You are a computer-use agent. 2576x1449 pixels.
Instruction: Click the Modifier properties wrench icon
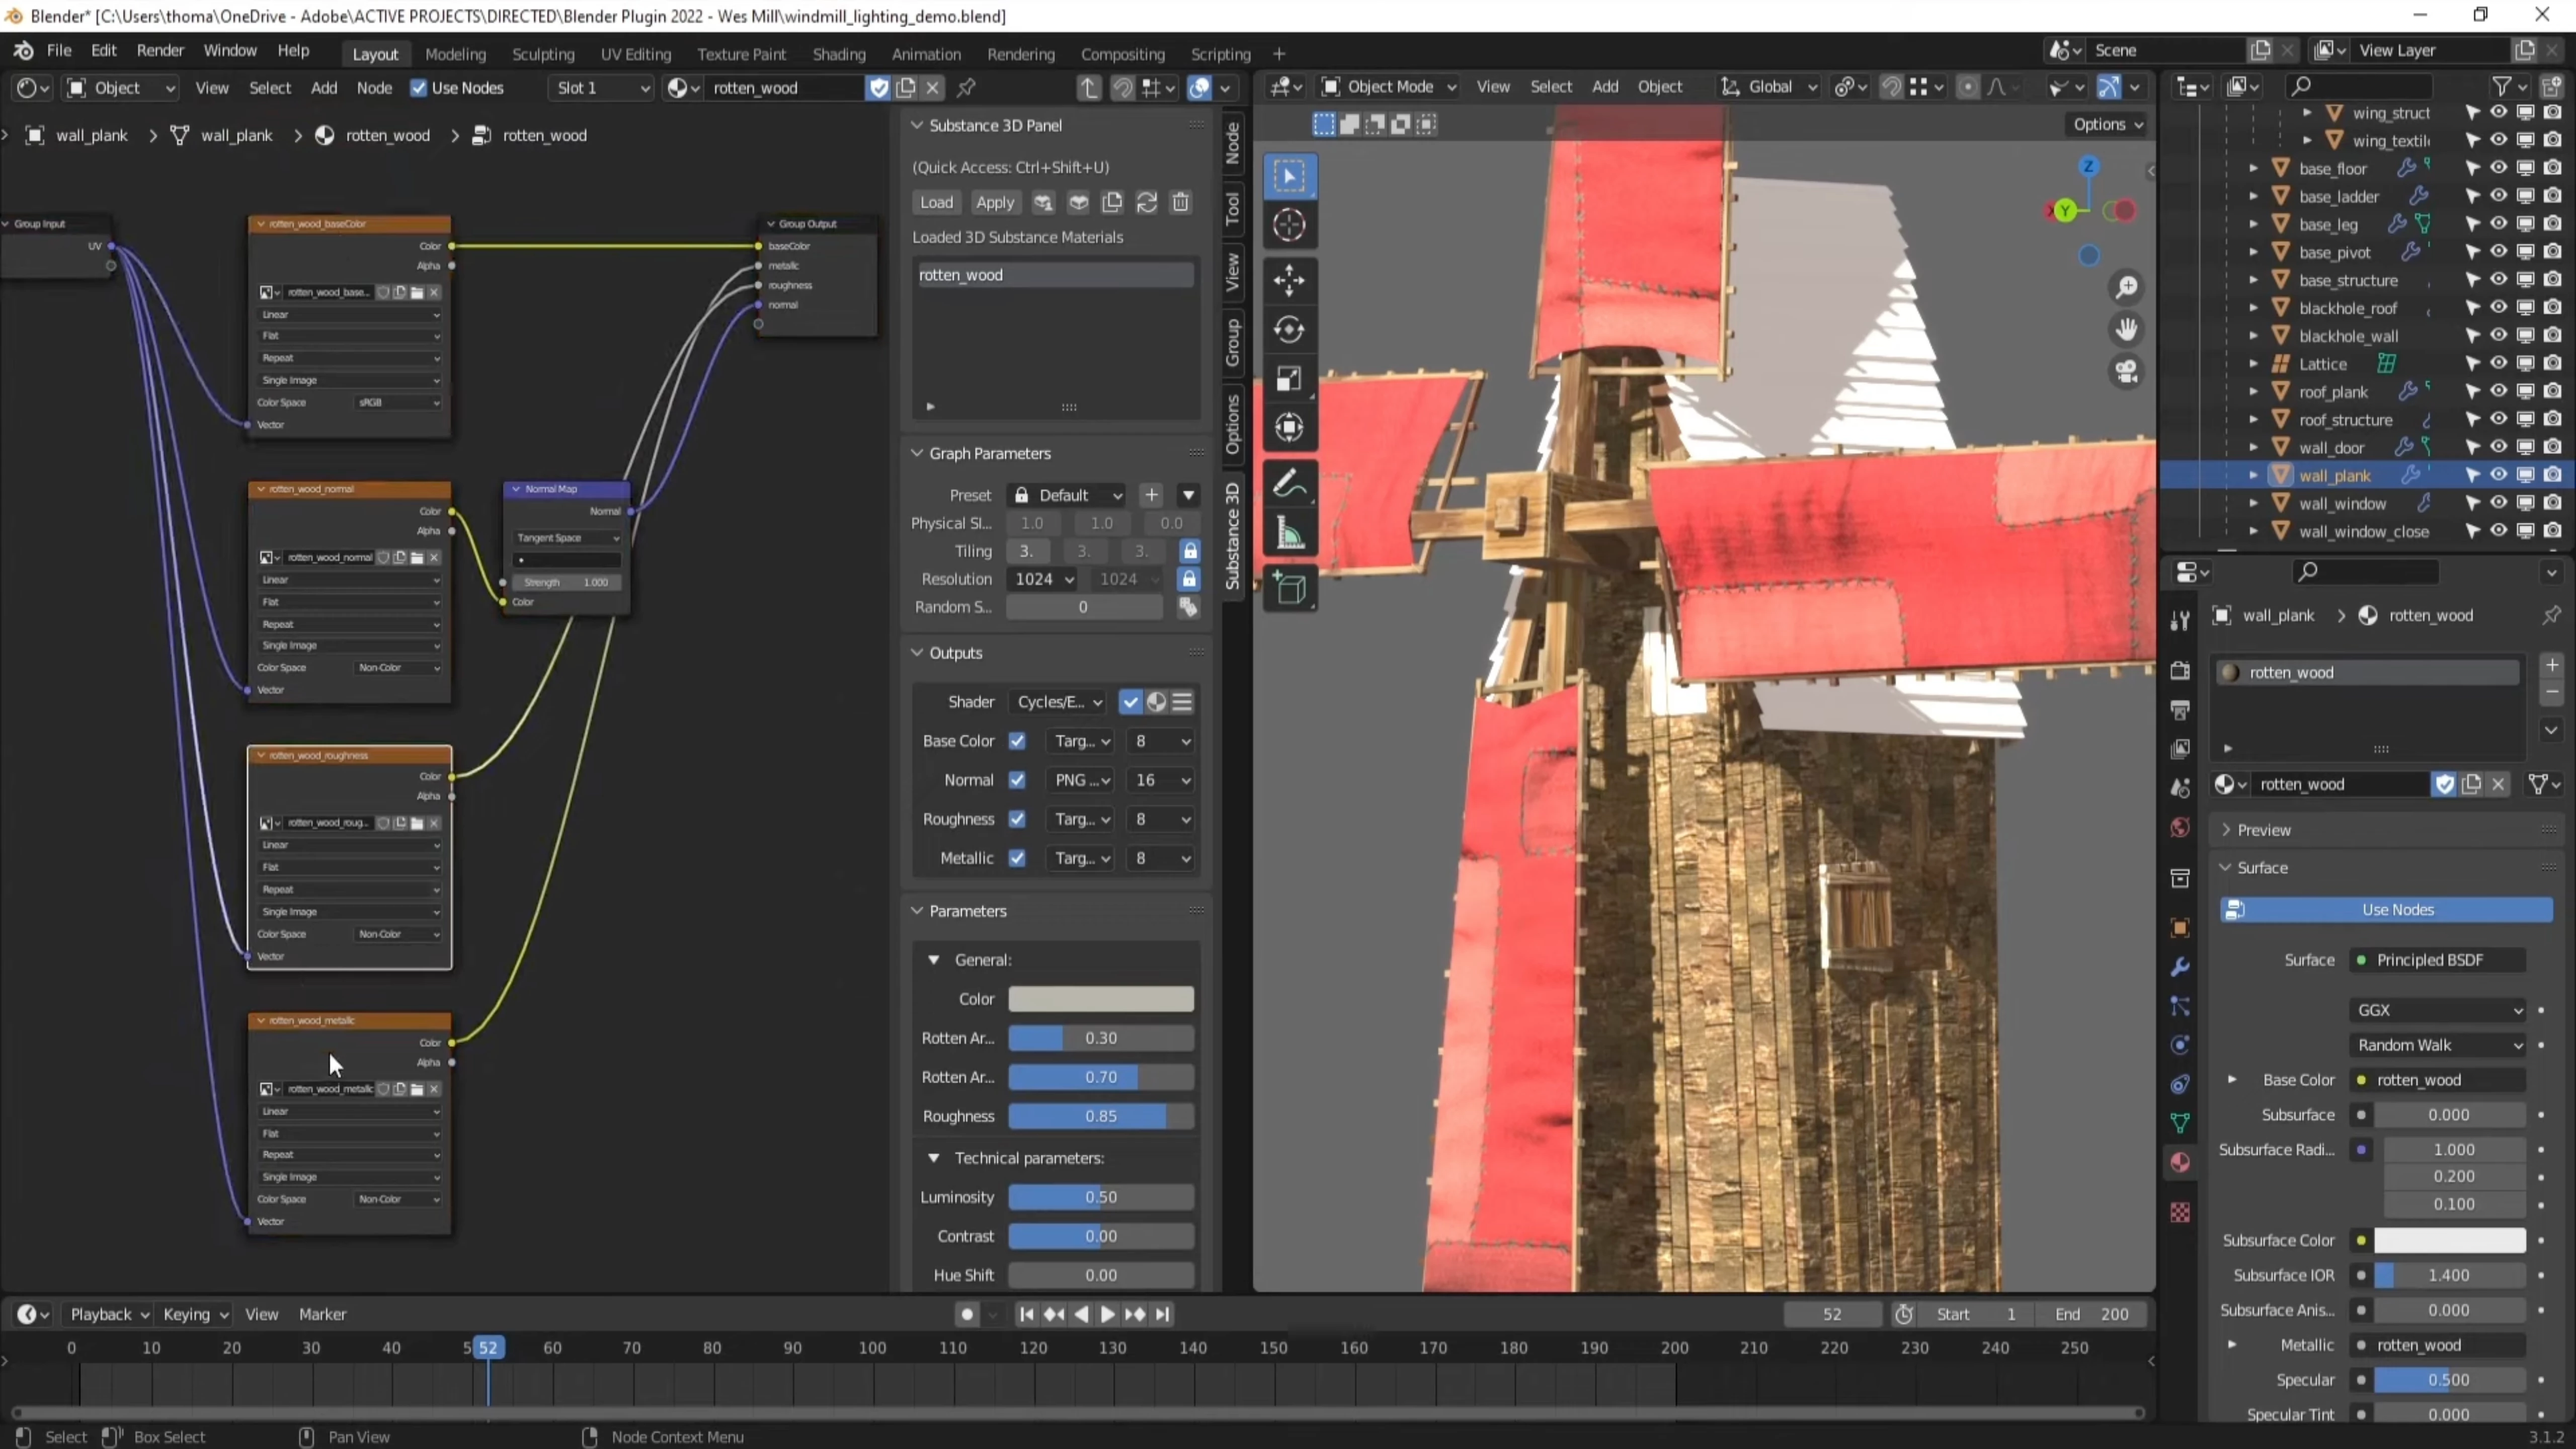[2180, 967]
